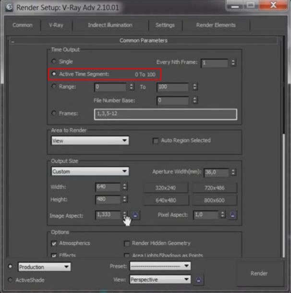Select the Frames radio button
291x293 pixels.
tap(54, 113)
